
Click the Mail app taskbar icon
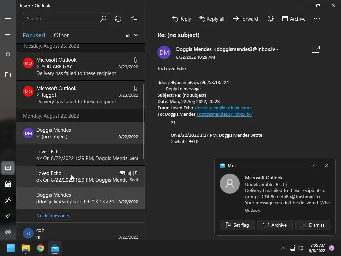tap(55, 248)
